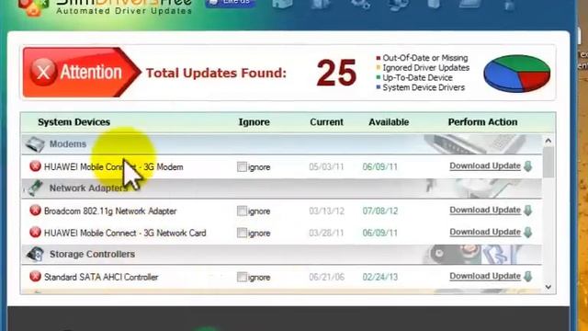588x331 pixels.
Task: Click the red X icon beside HUAWEI 3G Network Card
Action: click(x=35, y=233)
